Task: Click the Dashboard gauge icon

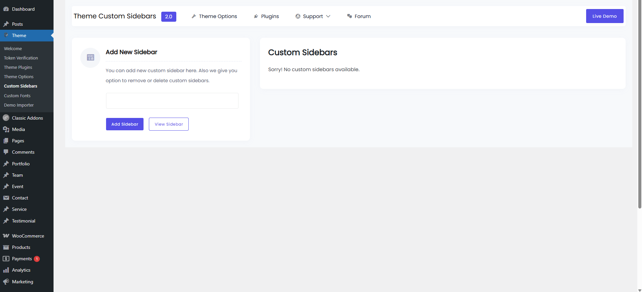Action: click(6, 9)
